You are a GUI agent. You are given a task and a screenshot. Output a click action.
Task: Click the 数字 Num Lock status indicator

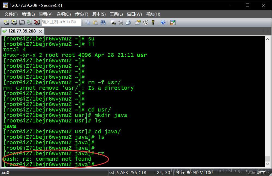[x=261, y=172]
